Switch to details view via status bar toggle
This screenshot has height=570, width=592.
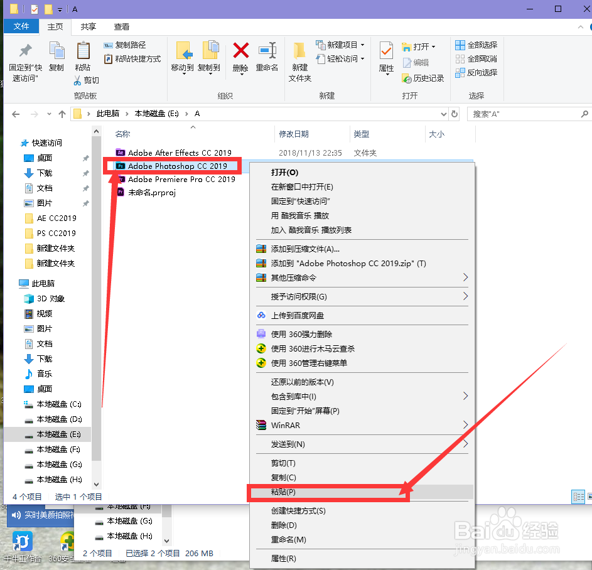(578, 496)
